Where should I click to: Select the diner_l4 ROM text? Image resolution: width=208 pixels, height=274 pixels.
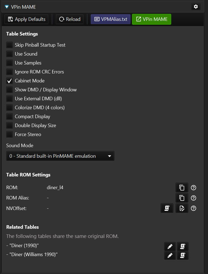tap(55, 188)
